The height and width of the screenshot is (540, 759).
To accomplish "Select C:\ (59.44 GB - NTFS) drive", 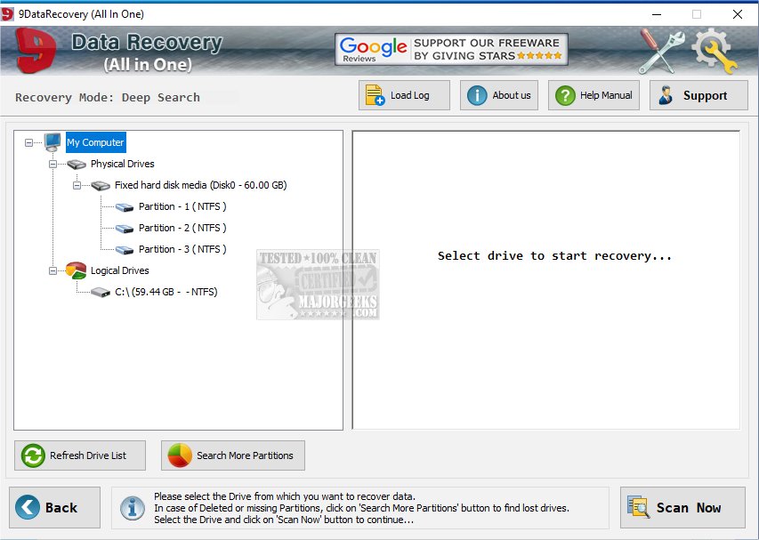I will tap(166, 292).
